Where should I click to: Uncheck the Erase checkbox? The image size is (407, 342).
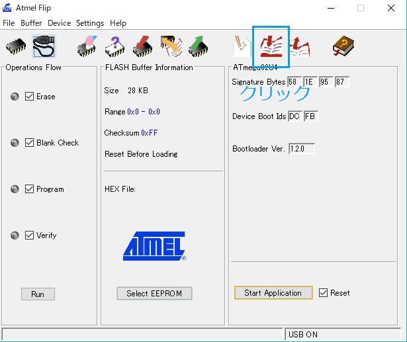[29, 97]
